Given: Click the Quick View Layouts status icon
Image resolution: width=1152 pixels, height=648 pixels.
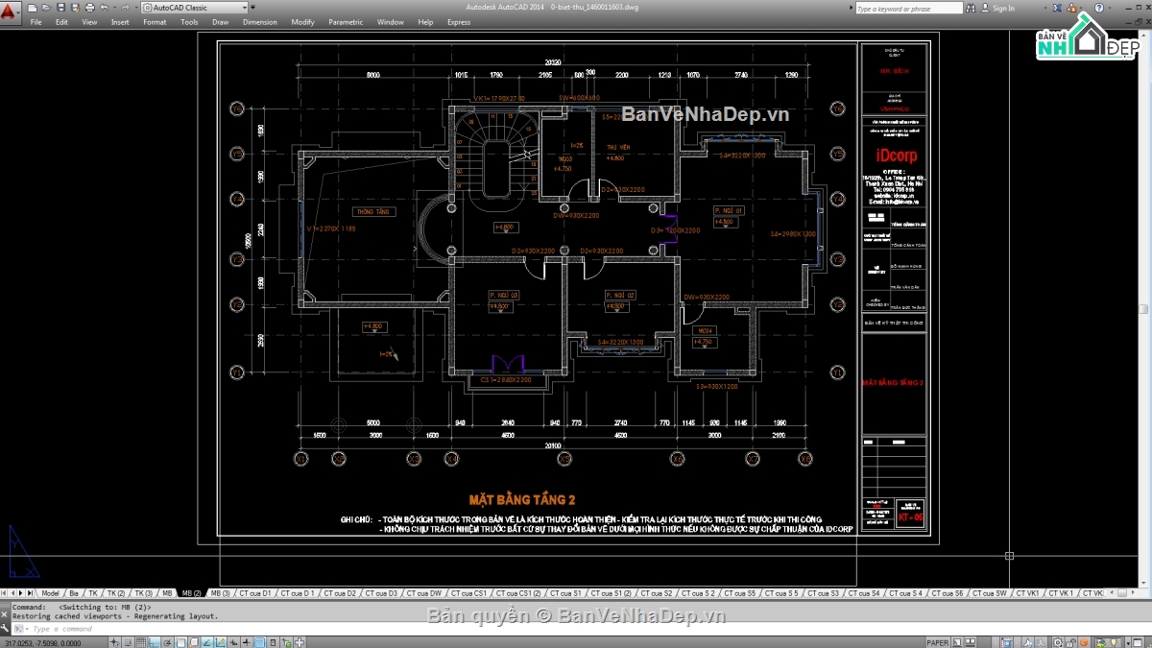Looking at the screenshot, I should 957,642.
